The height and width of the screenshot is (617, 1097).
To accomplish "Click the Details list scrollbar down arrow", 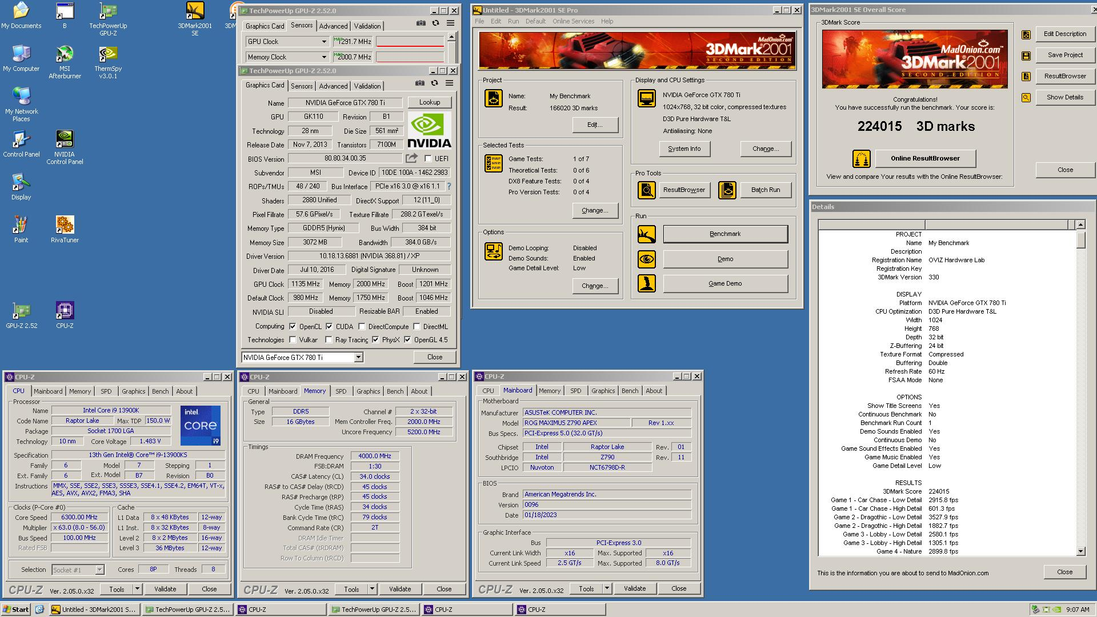I will pyautogui.click(x=1080, y=551).
